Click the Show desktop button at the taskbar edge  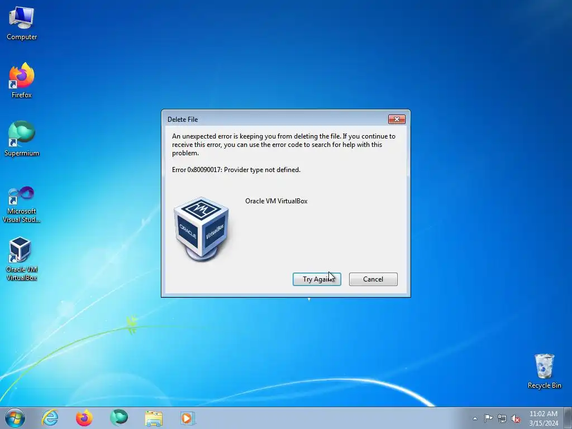click(x=568, y=418)
